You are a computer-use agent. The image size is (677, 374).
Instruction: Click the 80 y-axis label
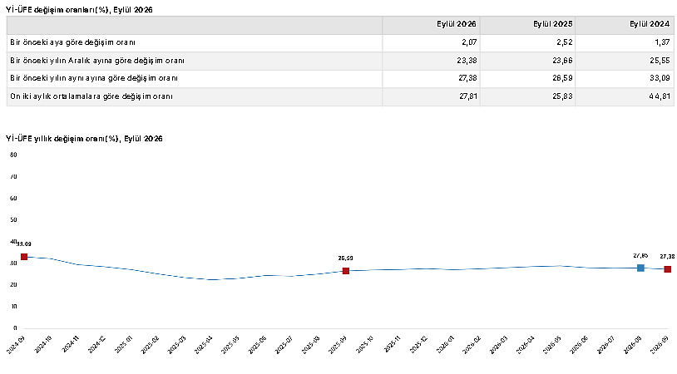coord(13,155)
